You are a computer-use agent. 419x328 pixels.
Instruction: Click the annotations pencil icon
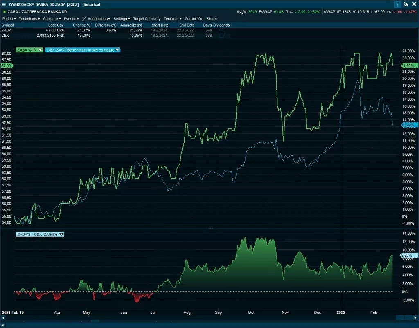(84, 19)
